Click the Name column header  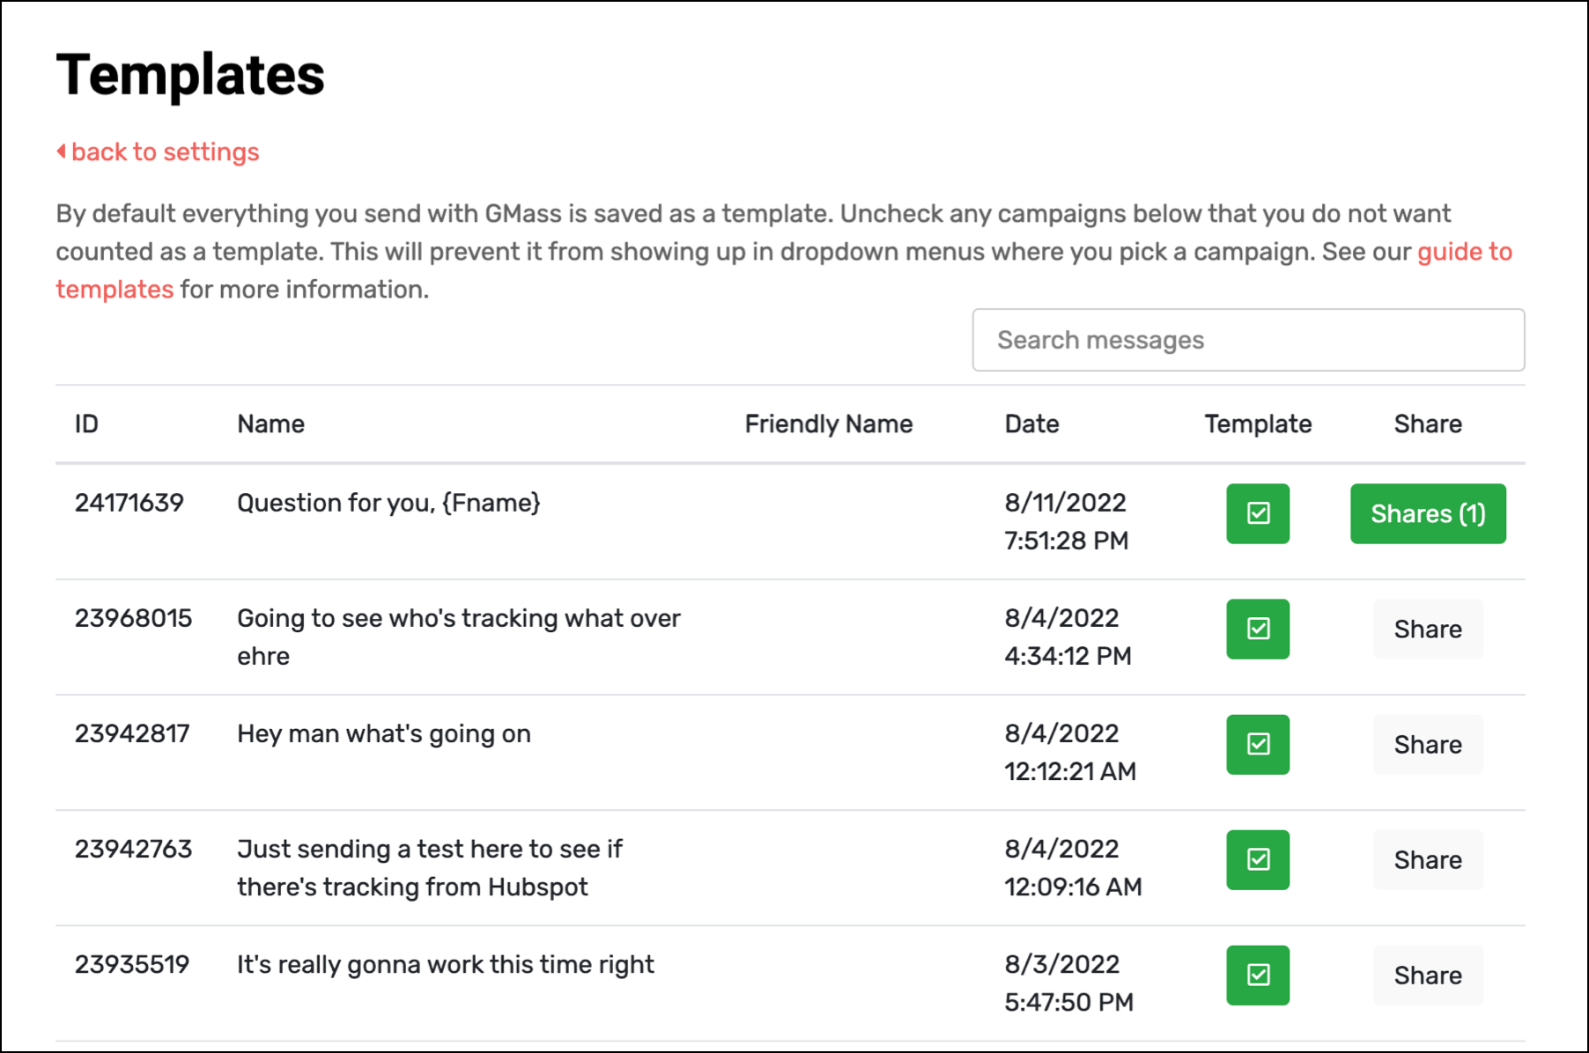point(270,423)
